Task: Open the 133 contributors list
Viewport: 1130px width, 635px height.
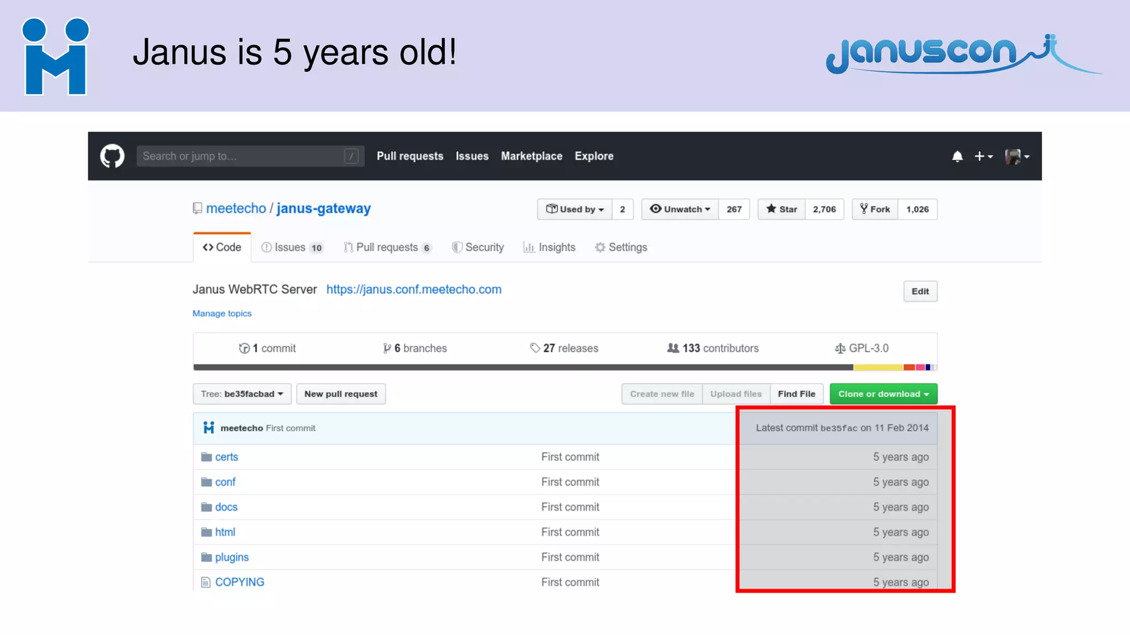Action: tap(712, 348)
